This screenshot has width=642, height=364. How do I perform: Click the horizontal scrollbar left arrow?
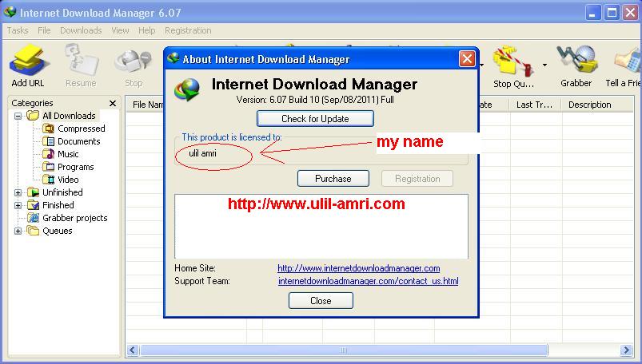coord(132,350)
